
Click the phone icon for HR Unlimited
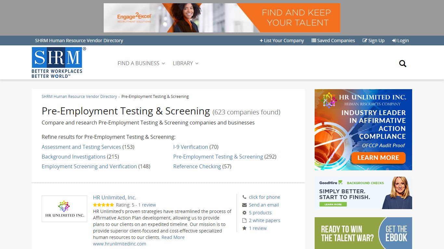(244, 197)
